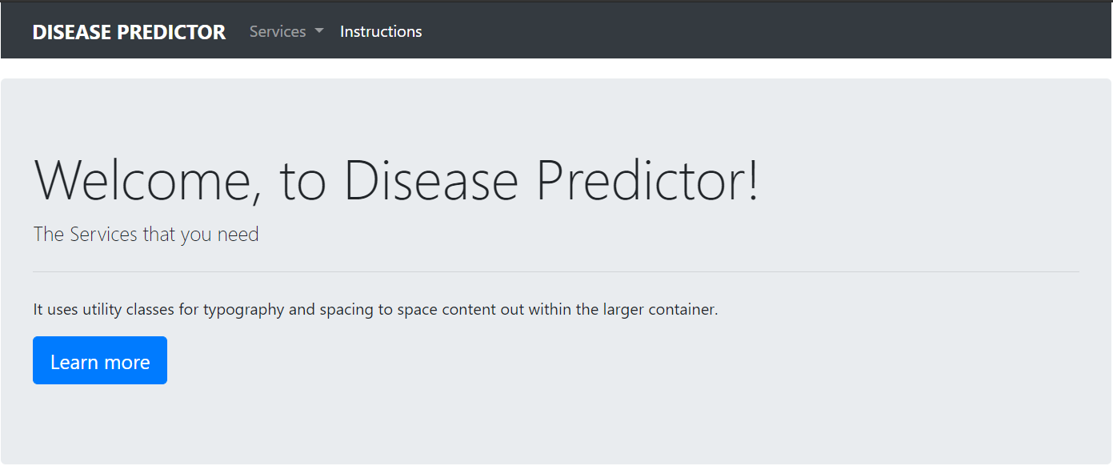Click the word to in the Welcome heading

click(x=303, y=182)
